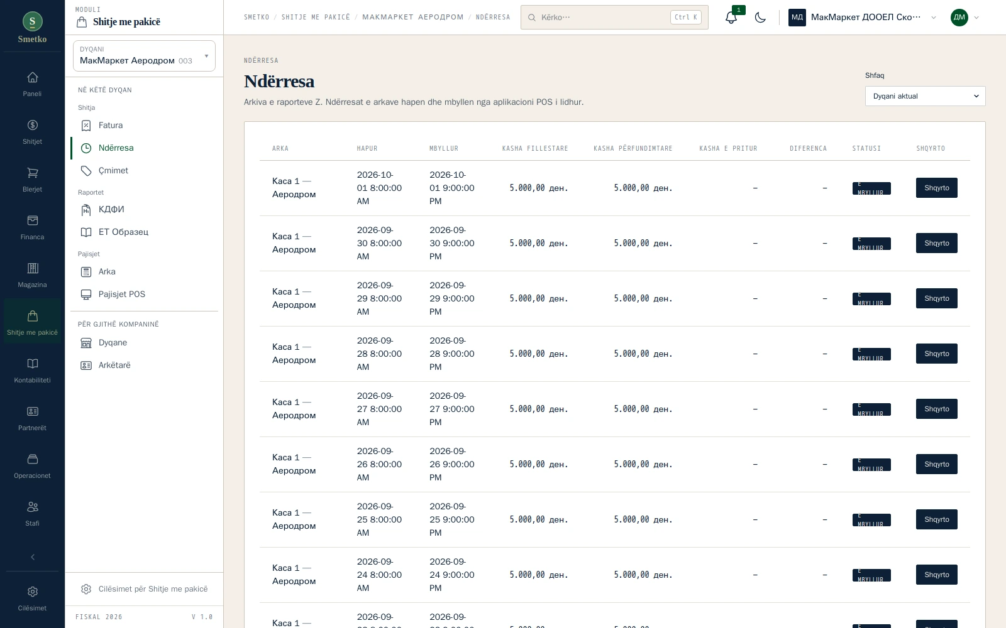This screenshot has width=1006, height=628.
Task: Toggle dark mode moon icon
Action: tap(760, 18)
